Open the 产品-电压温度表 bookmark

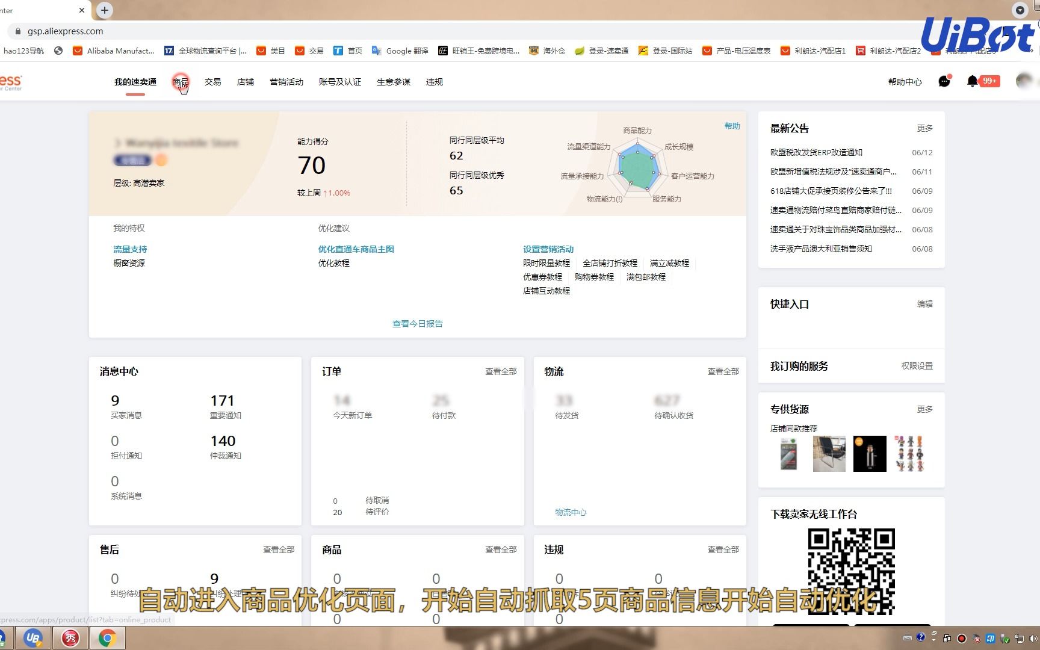point(737,51)
